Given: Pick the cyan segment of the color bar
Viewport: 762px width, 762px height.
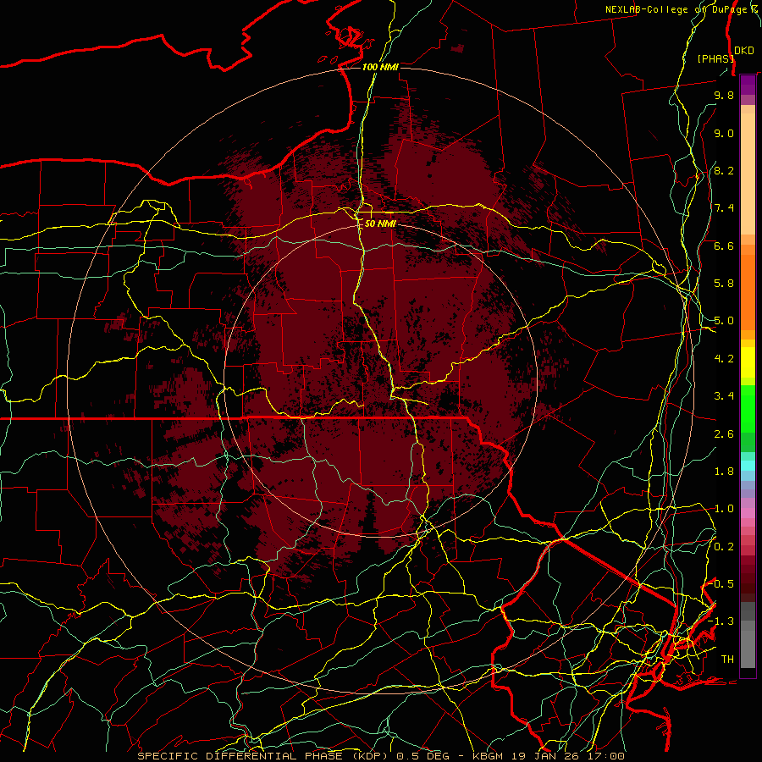Looking at the screenshot, I should tap(748, 466).
